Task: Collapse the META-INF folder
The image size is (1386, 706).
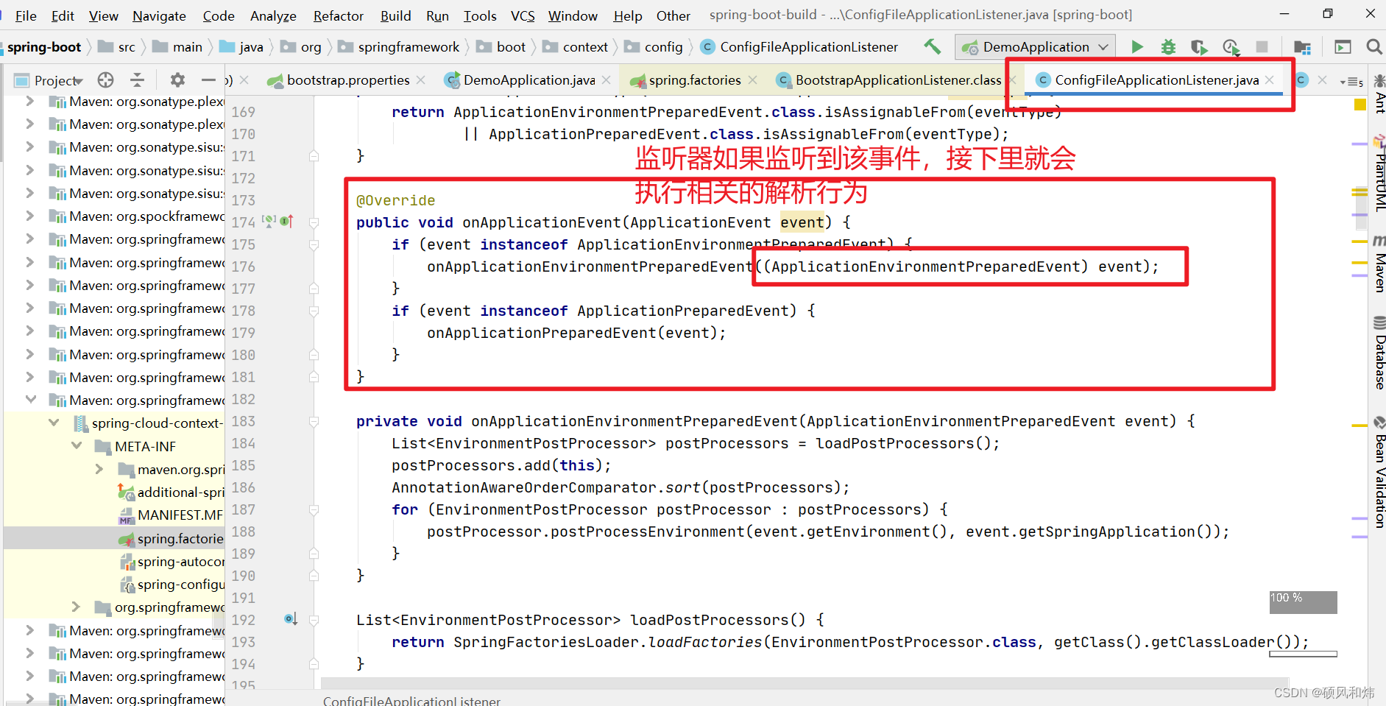Action: coord(77,445)
